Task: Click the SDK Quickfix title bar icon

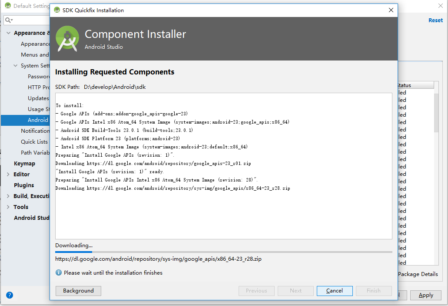Action: coord(57,10)
